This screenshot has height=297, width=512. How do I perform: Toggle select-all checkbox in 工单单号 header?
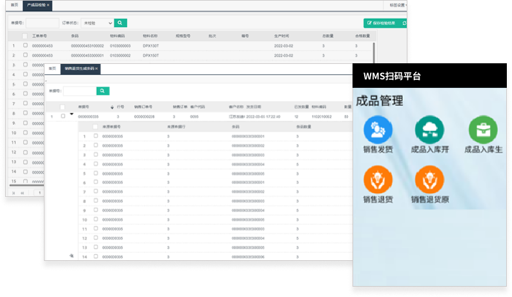(x=25, y=36)
